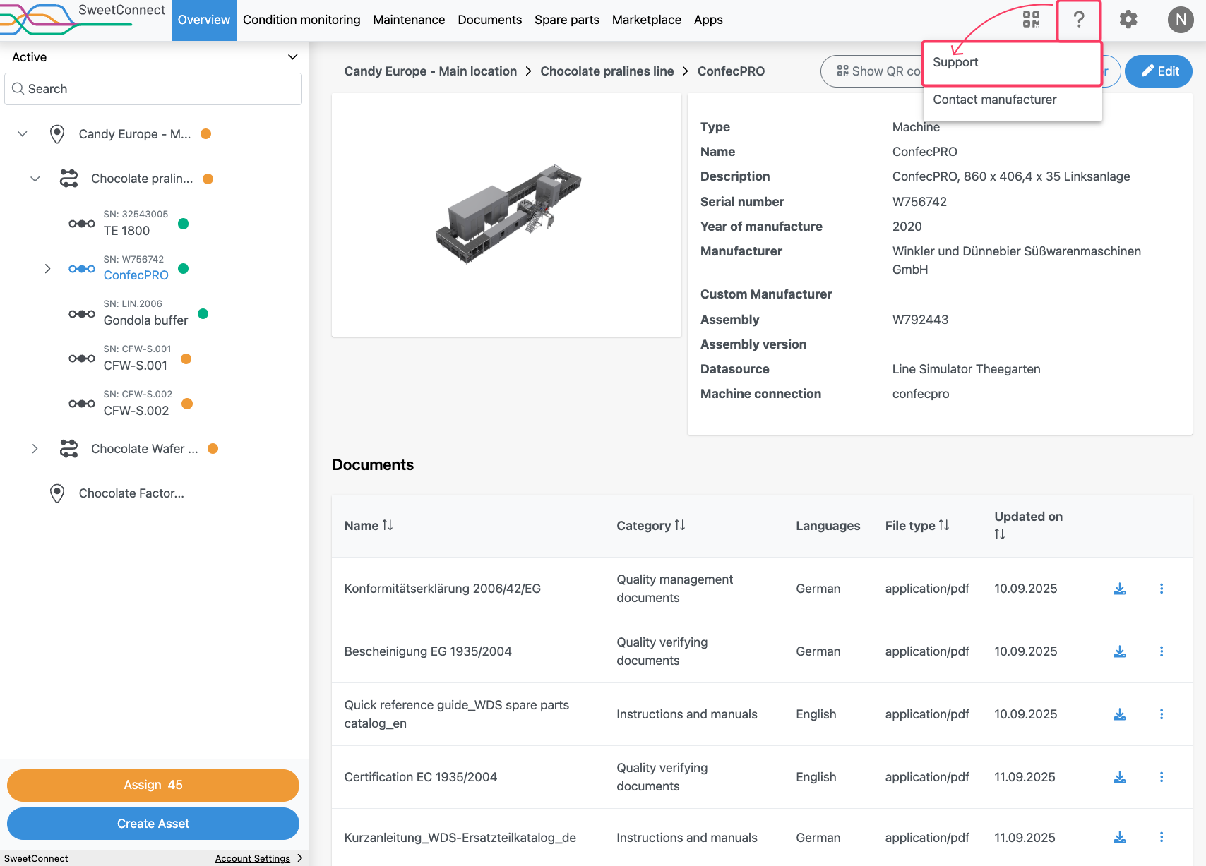Viewport: 1206px width, 866px height.
Task: Open the Condition monitoring tab
Action: tap(301, 20)
